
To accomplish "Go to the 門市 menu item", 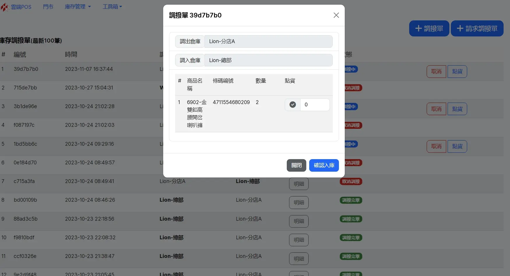I will [x=48, y=7].
